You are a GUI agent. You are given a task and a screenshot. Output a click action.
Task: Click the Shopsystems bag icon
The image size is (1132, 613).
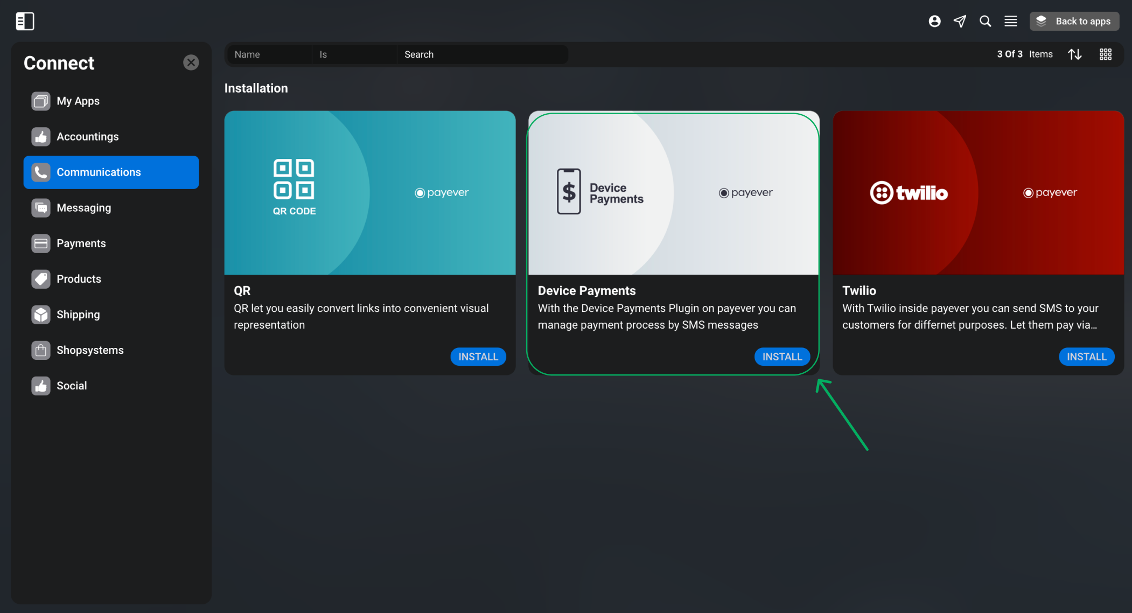click(x=41, y=350)
